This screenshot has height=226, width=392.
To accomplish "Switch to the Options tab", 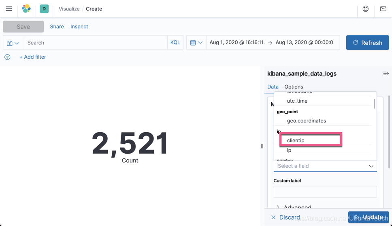I will pos(294,87).
